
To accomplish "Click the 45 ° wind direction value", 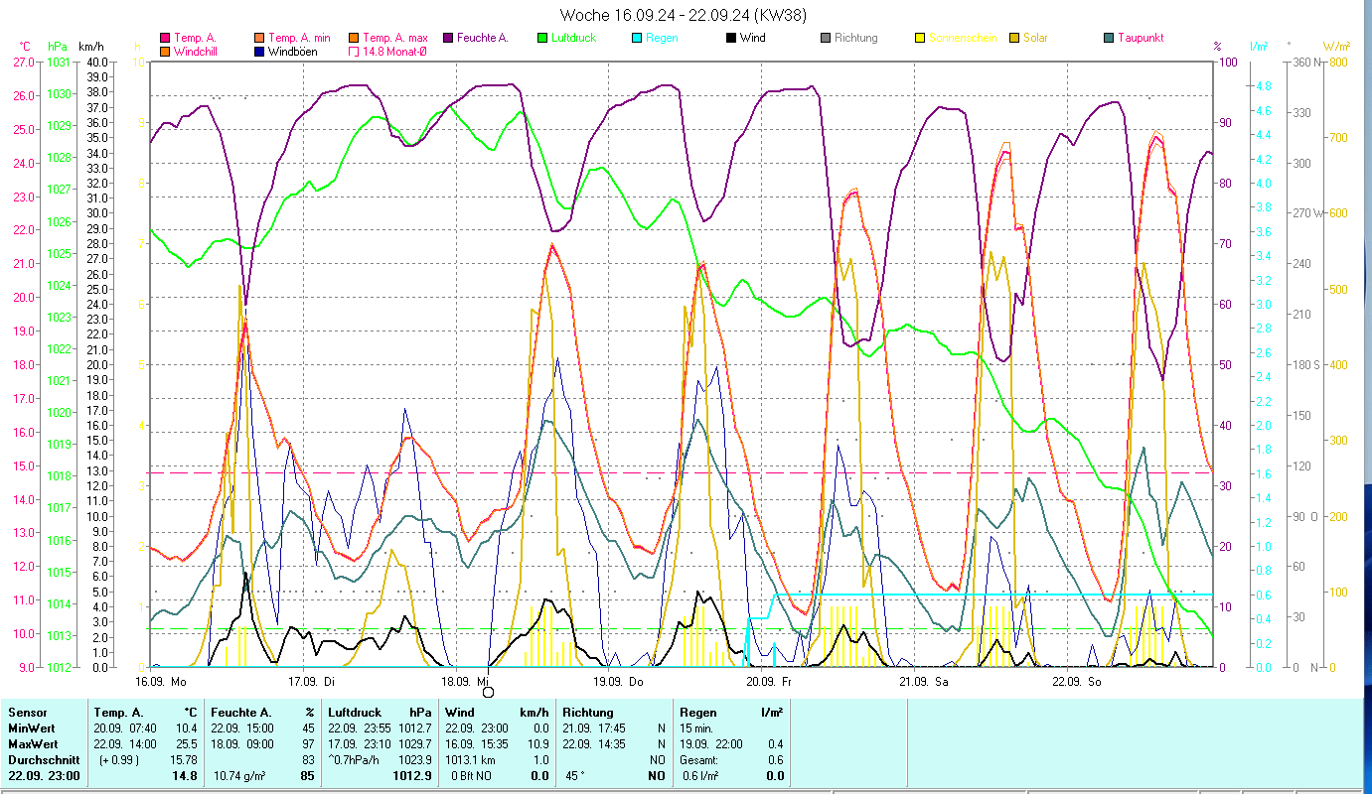I will coord(573,776).
